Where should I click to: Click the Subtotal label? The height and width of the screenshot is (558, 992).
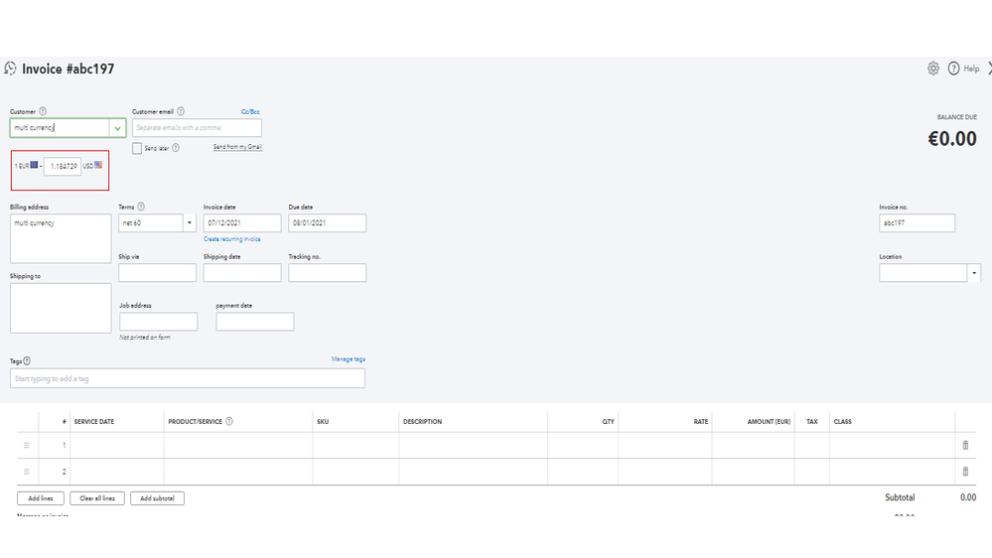pyautogui.click(x=900, y=497)
